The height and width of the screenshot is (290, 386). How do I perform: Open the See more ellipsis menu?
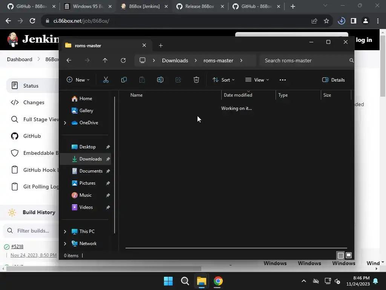pos(283,80)
